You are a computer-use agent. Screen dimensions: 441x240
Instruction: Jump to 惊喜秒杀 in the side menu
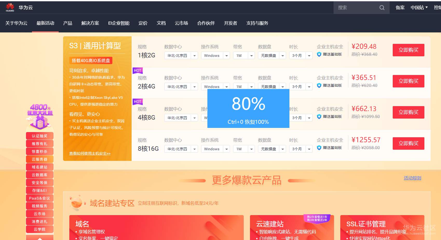click(x=40, y=152)
